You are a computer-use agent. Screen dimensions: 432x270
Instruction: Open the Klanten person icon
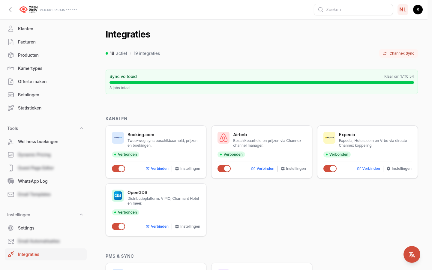coord(11,29)
